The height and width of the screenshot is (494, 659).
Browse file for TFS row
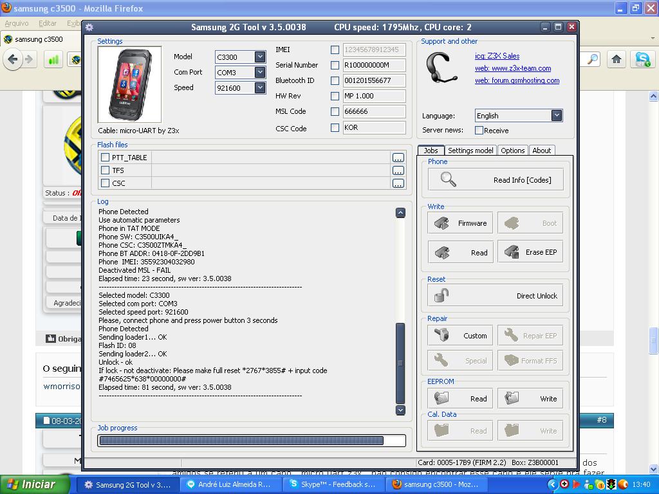(398, 170)
